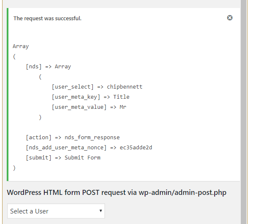The width and height of the screenshot is (253, 224).
Task: Click the arrow on the user select box
Action: point(100,211)
